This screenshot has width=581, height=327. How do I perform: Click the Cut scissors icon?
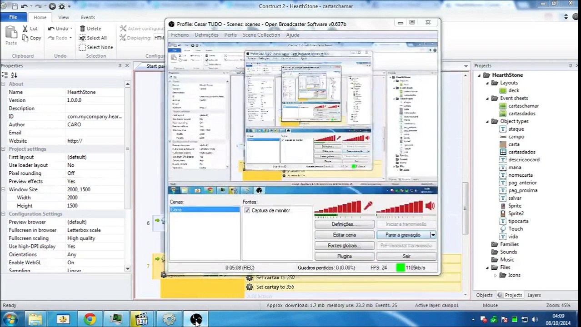(x=25, y=29)
